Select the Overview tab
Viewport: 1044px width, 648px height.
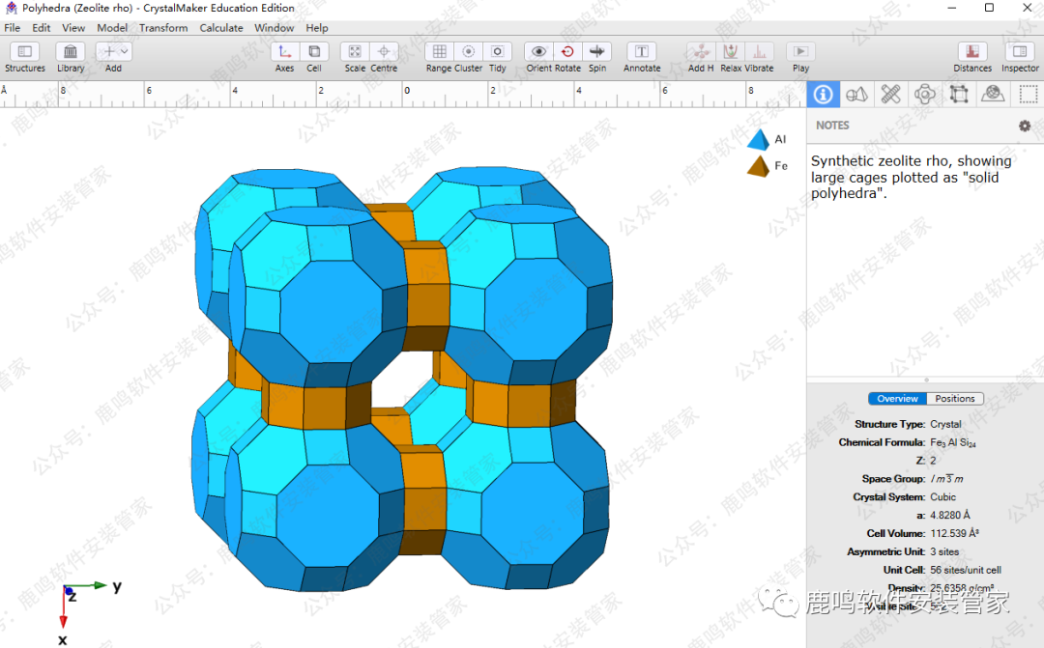click(897, 399)
